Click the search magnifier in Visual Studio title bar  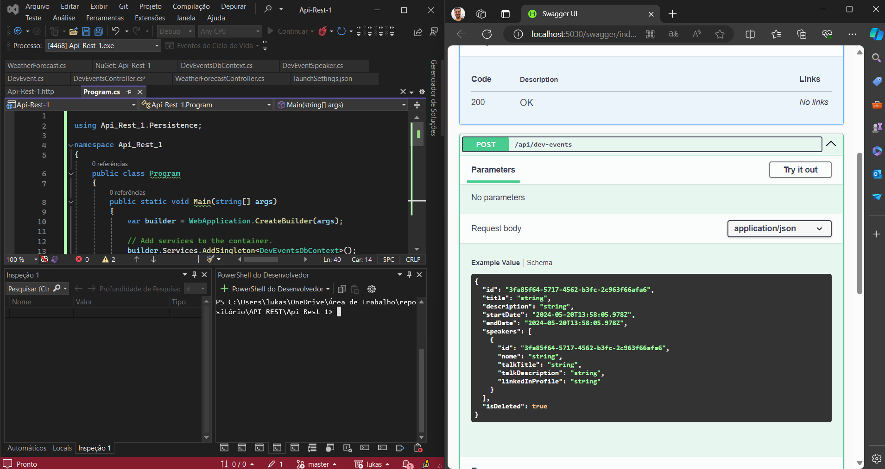268,9
